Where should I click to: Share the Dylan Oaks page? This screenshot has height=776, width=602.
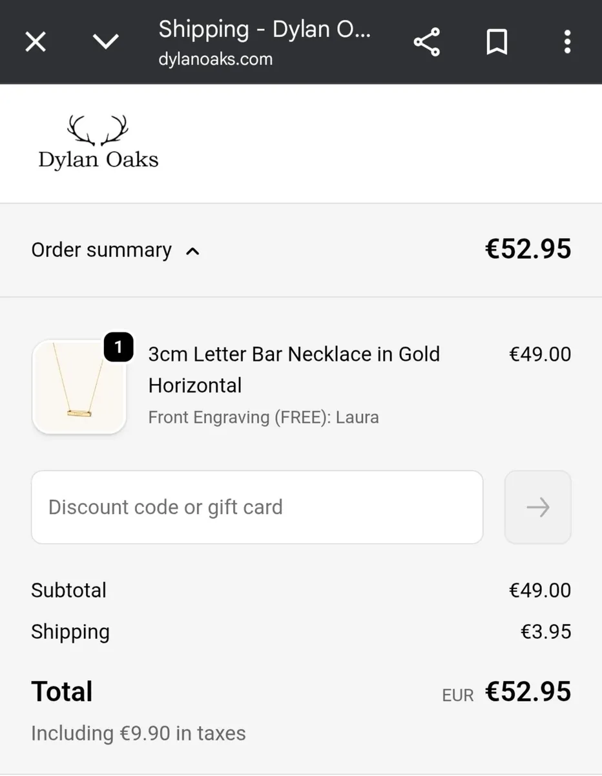pos(426,43)
